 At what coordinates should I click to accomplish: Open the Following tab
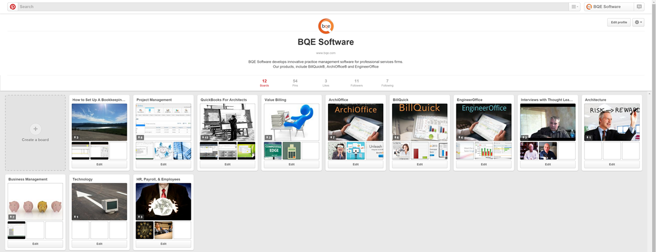click(387, 83)
